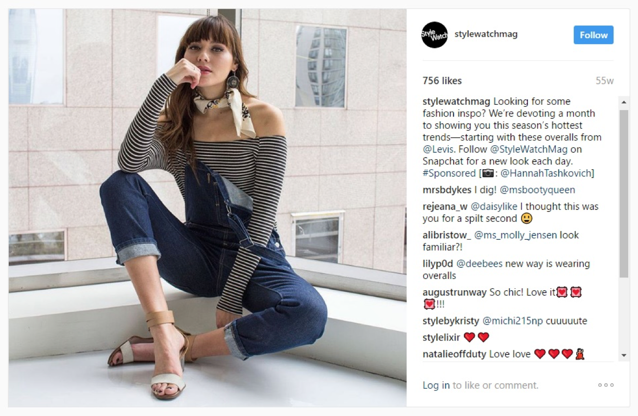
Task: Click Log in to like or comment
Action: (x=436, y=385)
